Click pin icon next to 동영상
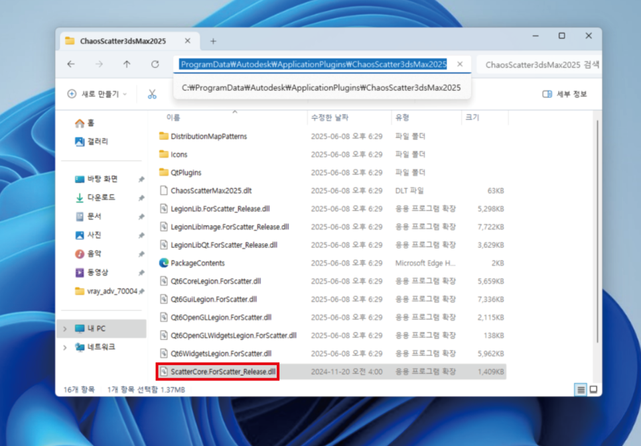Image resolution: width=641 pixels, height=446 pixels. pos(141,273)
